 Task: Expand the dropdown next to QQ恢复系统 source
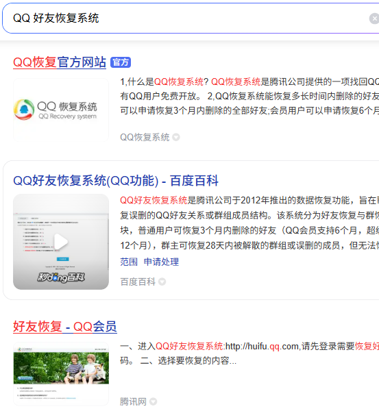(x=176, y=137)
